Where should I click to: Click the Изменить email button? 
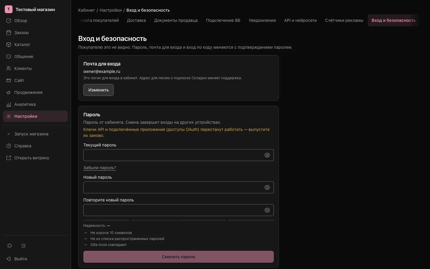click(x=99, y=90)
